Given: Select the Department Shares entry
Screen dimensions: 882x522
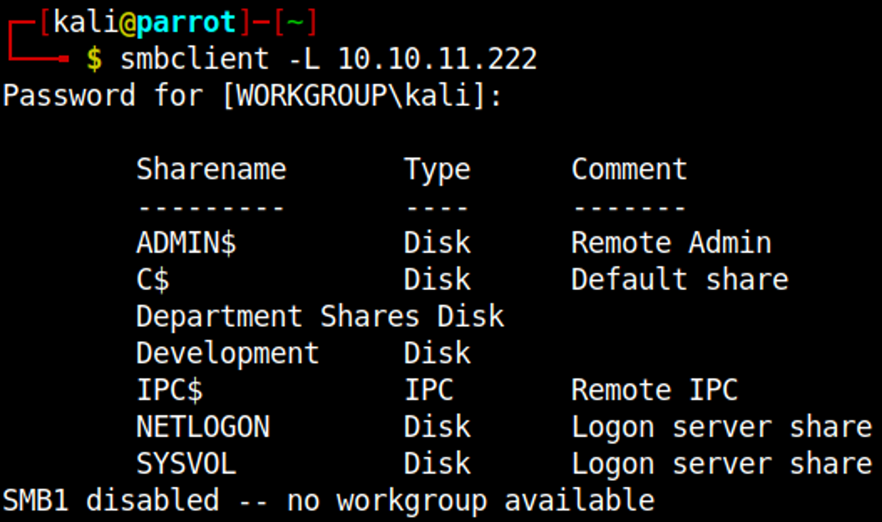Looking at the screenshot, I should click(277, 317).
